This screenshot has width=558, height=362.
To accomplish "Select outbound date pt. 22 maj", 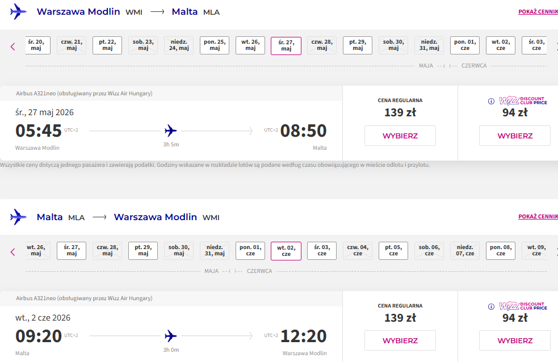I will [x=107, y=45].
